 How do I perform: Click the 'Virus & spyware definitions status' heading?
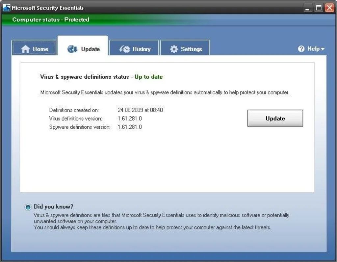pyautogui.click(x=85, y=77)
